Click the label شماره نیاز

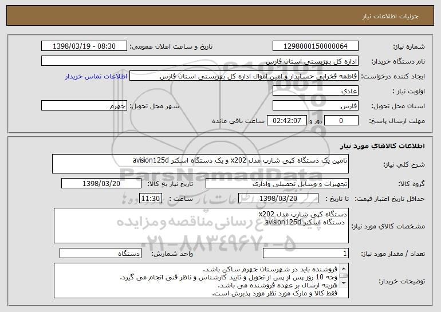409,46
